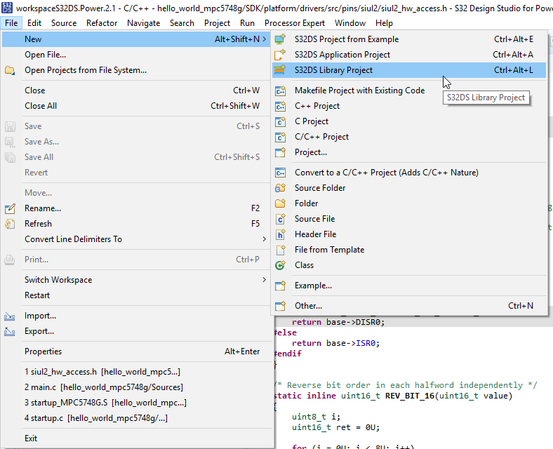The image size is (553, 449).
Task: Click the REV_BIT_16 function name in editor
Action: (x=409, y=396)
